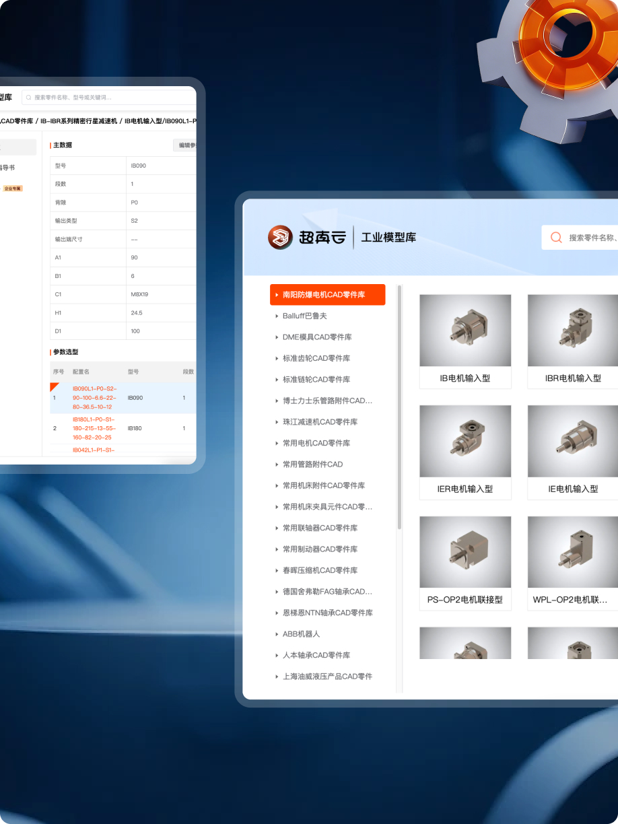618x824 pixels.
Task: Open the WPL-OP2 model image
Action: tap(572, 552)
